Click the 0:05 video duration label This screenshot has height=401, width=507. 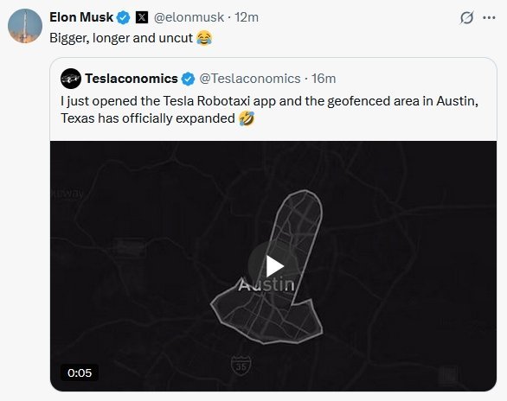point(80,372)
